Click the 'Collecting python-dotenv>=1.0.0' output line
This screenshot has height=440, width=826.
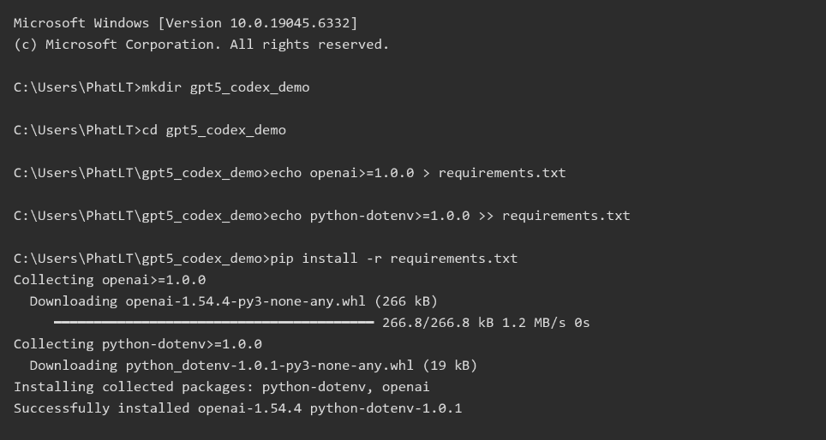point(138,344)
